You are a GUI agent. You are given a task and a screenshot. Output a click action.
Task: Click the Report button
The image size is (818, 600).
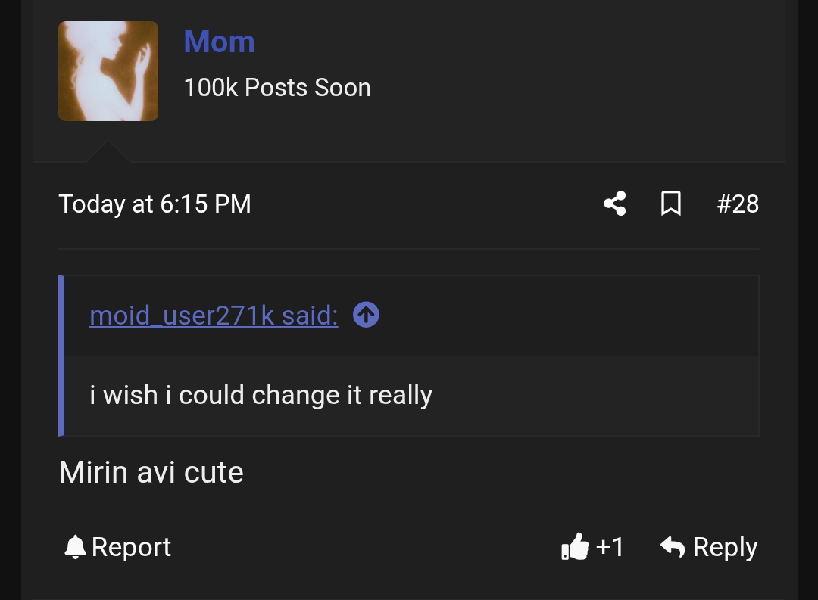click(130, 546)
